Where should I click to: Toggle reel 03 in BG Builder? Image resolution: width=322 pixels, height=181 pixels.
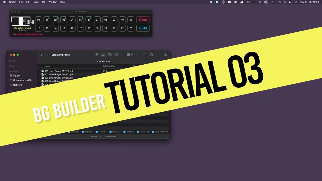point(64,20)
